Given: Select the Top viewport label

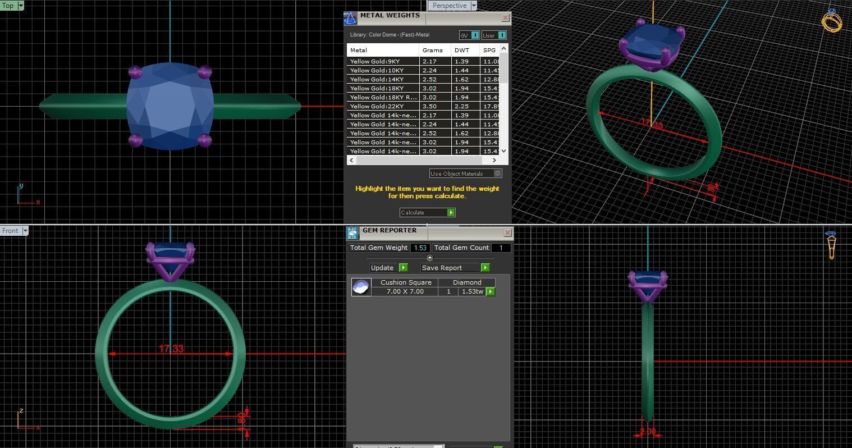Looking at the screenshot, I should tap(8, 6).
